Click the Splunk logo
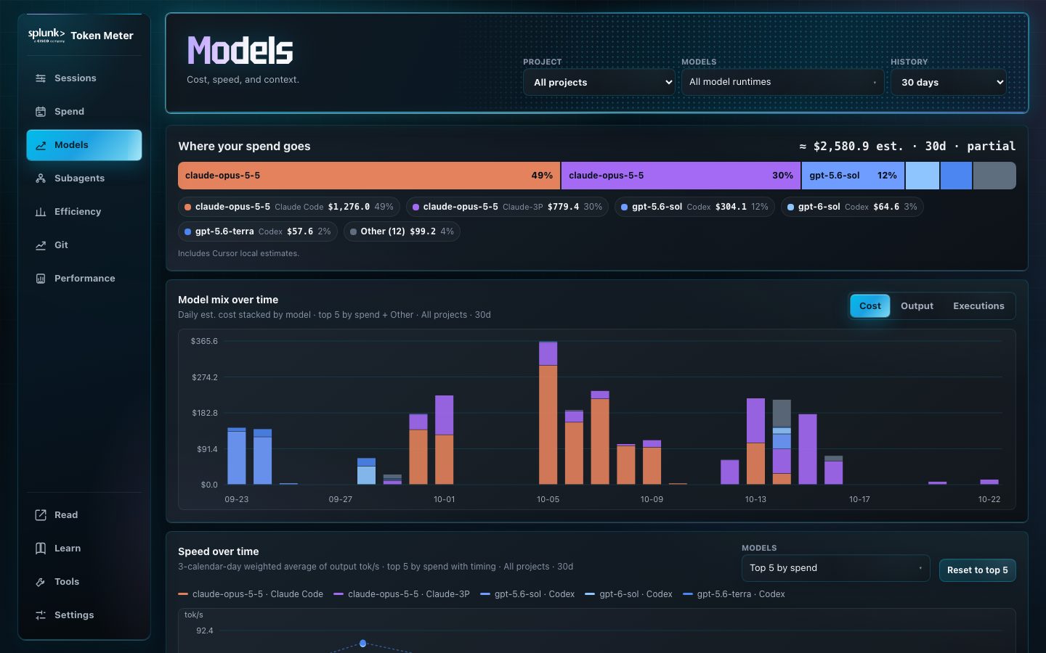The width and height of the screenshot is (1046, 653). pyautogui.click(x=46, y=35)
